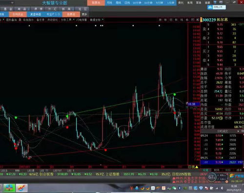Select the 周线 period tab
The height and width of the screenshot is (193, 244).
pyautogui.click(x=118, y=2)
